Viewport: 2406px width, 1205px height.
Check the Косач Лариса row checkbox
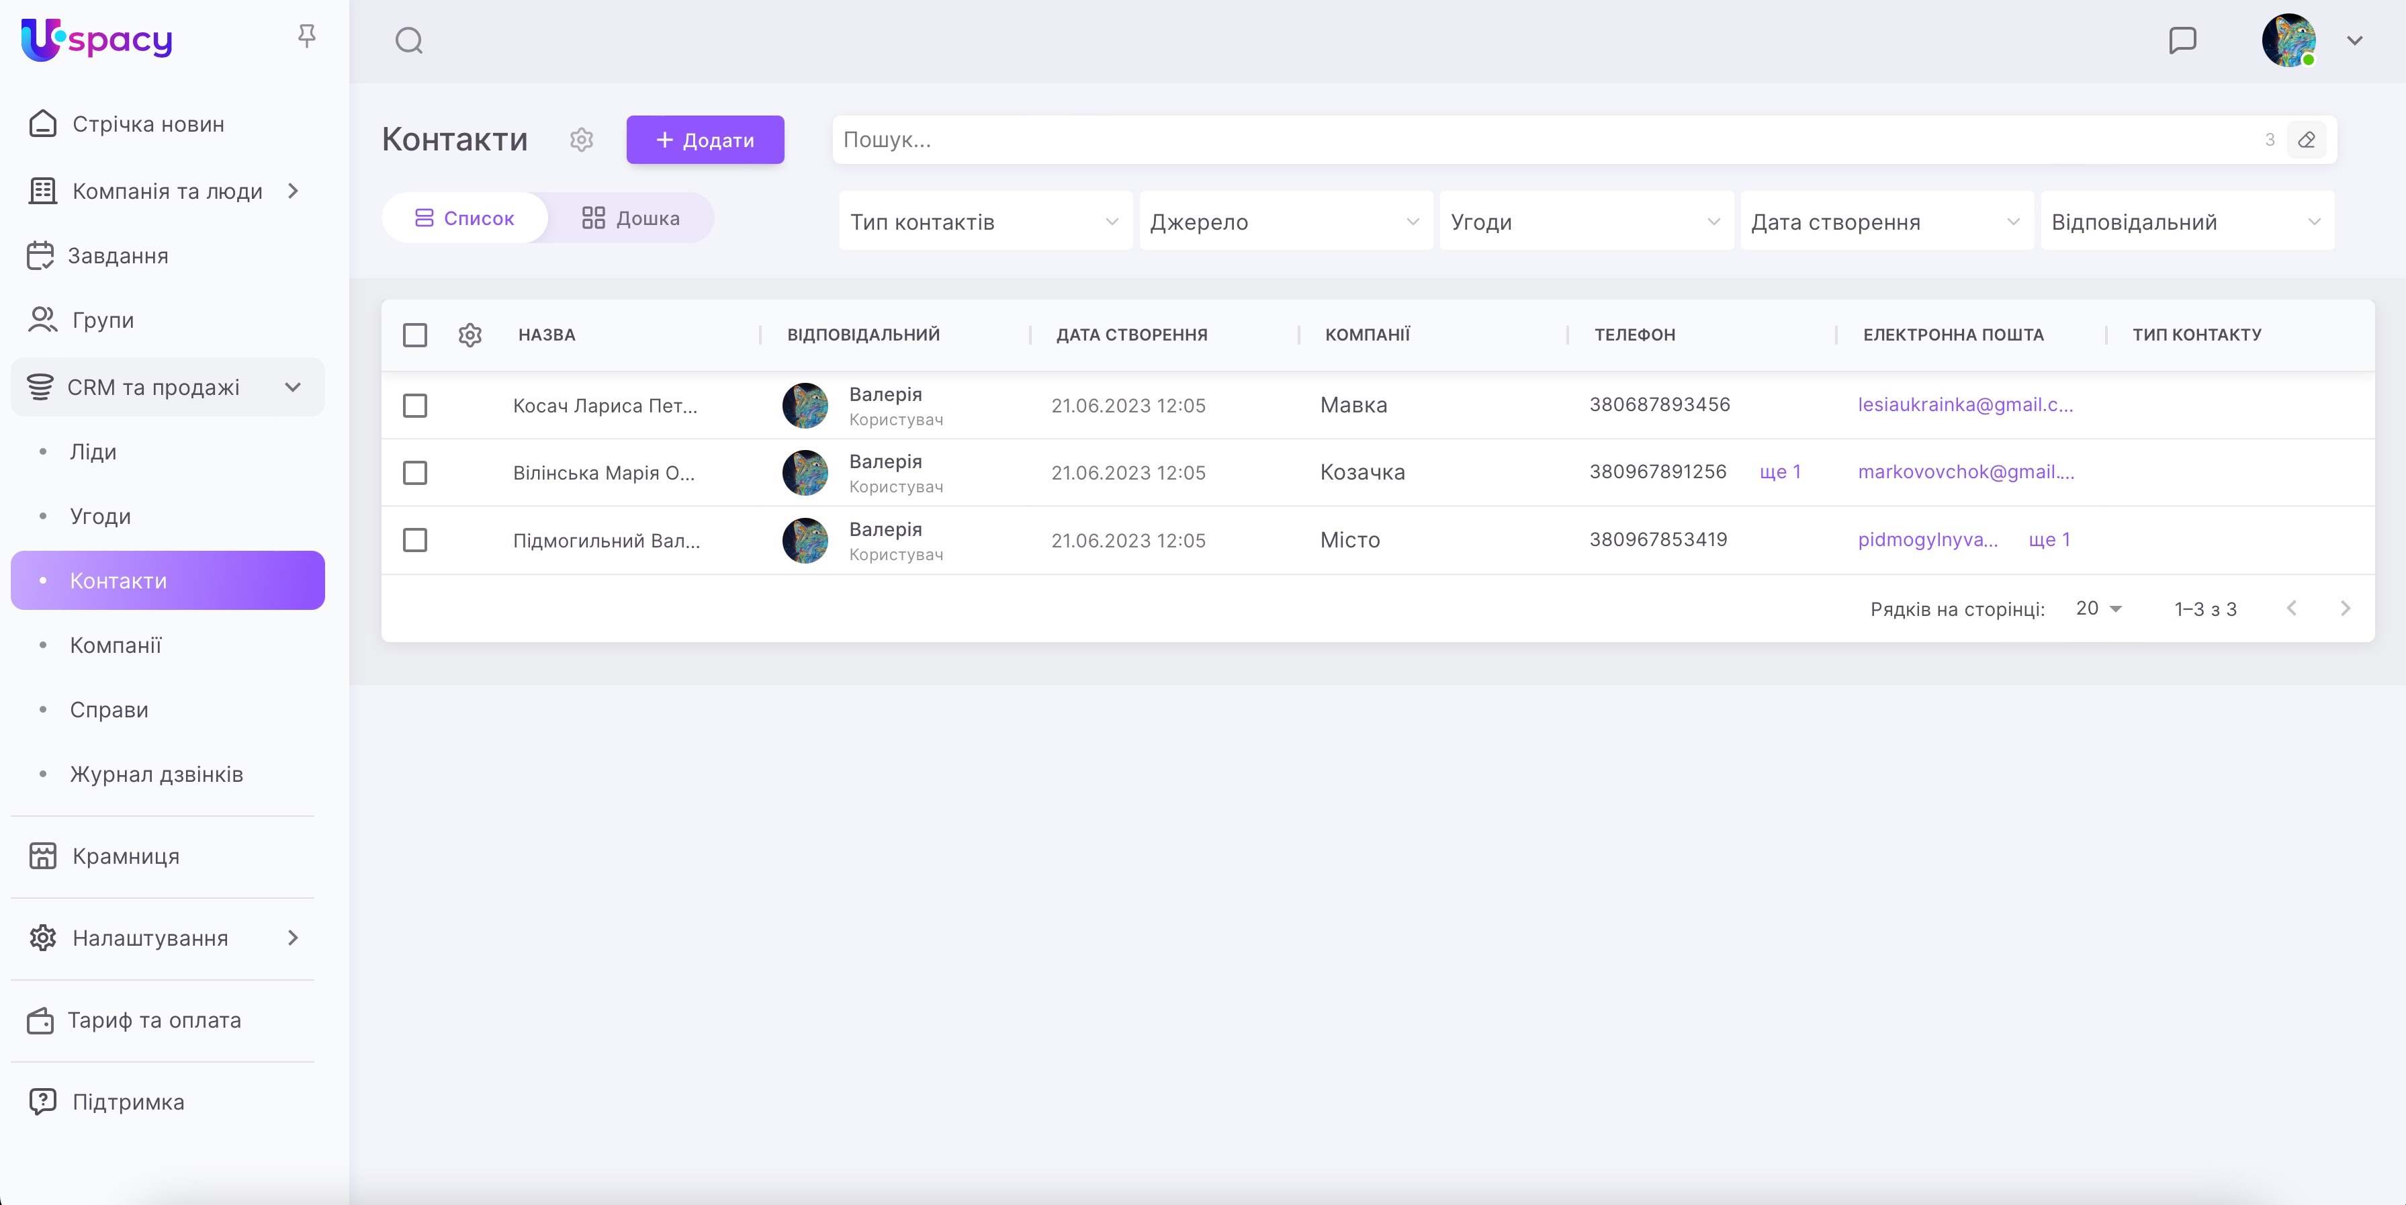point(414,406)
